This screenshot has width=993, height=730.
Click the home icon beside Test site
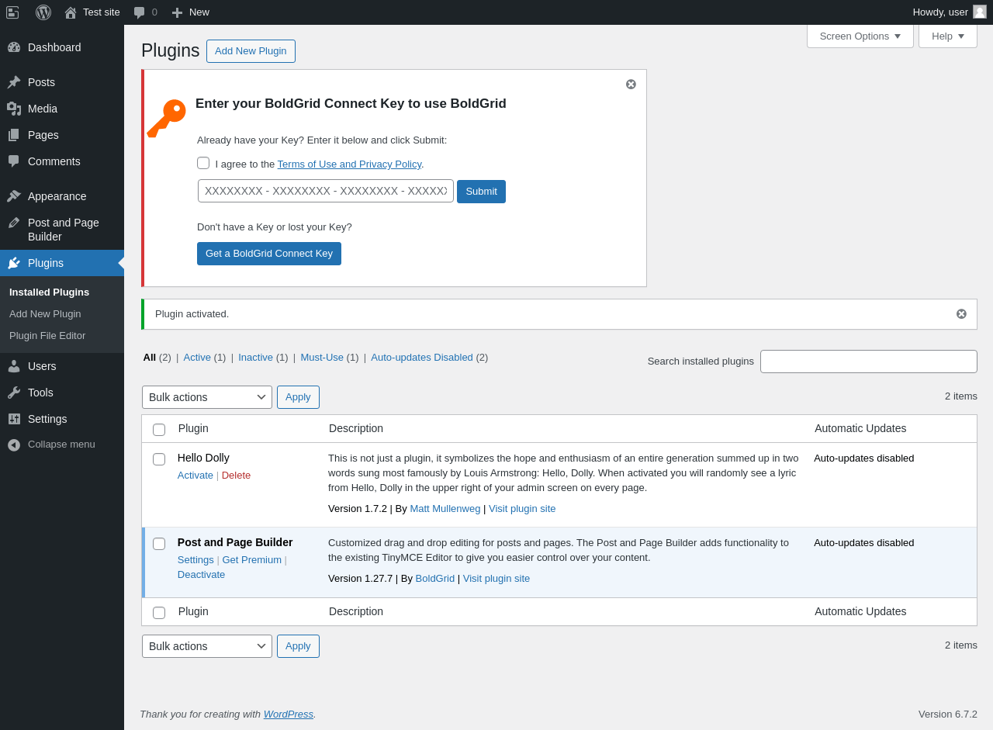pyautogui.click(x=71, y=12)
